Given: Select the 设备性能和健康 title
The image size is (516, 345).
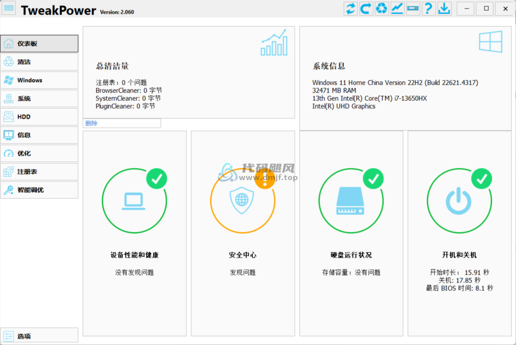Looking at the screenshot, I should pos(134,255).
